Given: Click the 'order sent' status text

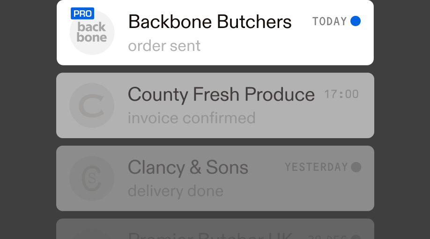Looking at the screenshot, I should point(164,46).
